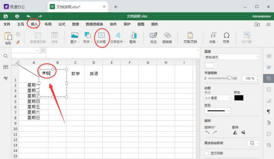The image size is (274, 159).
Task: Open the 协作 tab
Action: (113, 24)
